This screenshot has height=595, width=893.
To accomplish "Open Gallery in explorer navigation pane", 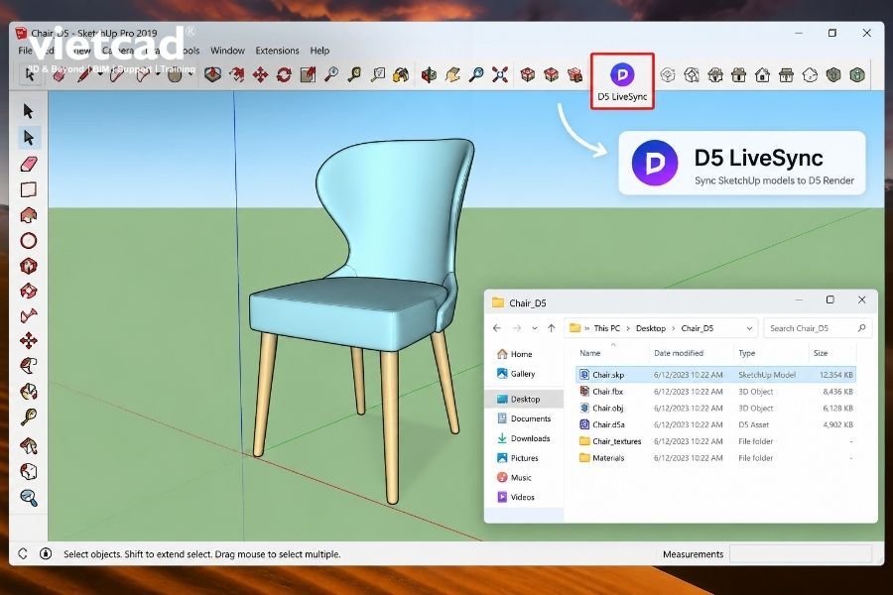I will tap(516, 374).
